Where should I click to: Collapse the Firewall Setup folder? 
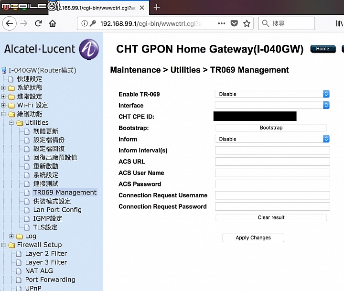(x=3, y=245)
